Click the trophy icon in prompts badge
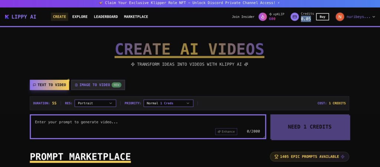 [276, 157]
